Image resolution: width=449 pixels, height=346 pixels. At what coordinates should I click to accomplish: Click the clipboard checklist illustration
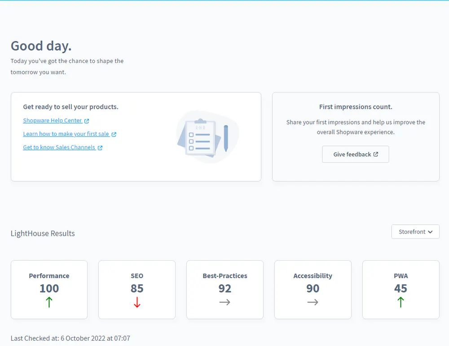point(208,137)
